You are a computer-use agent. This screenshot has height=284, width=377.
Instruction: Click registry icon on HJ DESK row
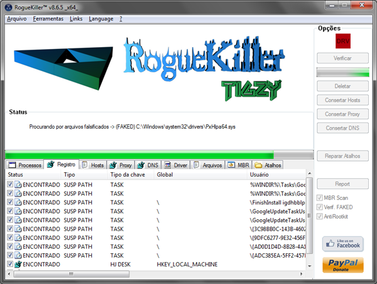pyautogui.click(x=18, y=265)
